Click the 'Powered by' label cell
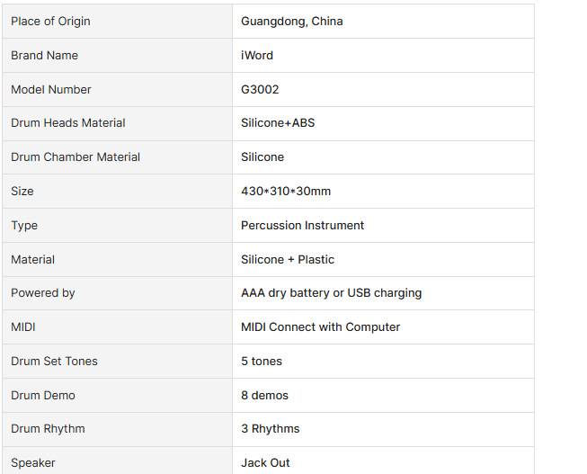The image size is (587, 474). point(43,293)
